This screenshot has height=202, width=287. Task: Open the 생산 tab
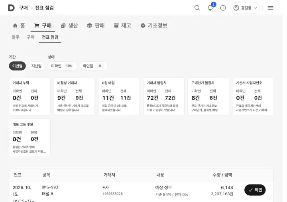[69, 25]
